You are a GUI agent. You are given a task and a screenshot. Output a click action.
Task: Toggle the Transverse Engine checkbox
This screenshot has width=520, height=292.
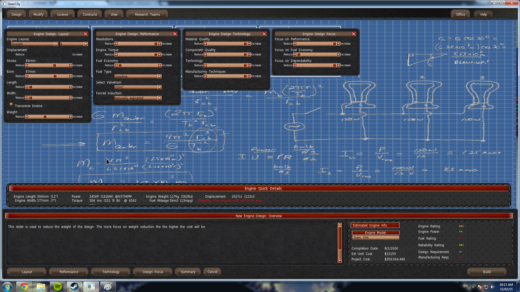11,104
